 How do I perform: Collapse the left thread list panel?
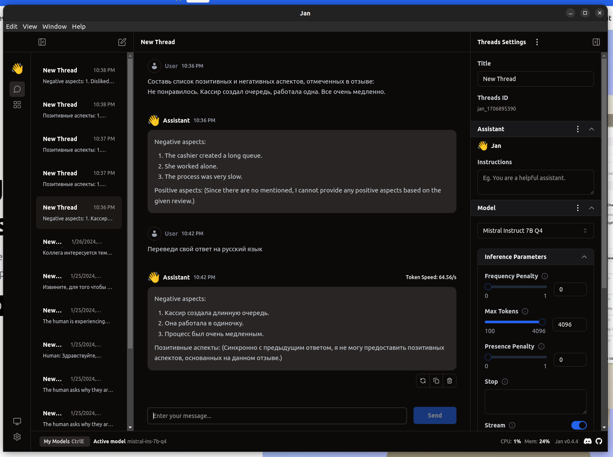coord(42,42)
